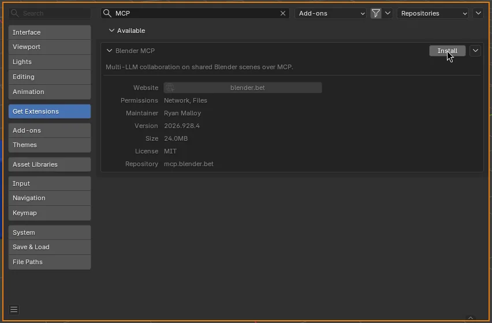The width and height of the screenshot is (492, 323).
Task: Collapse the Blender MCP details
Action: click(109, 50)
